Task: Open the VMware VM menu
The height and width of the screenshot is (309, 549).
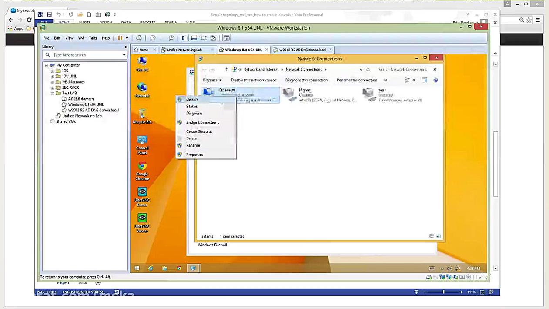Action: pos(81,38)
